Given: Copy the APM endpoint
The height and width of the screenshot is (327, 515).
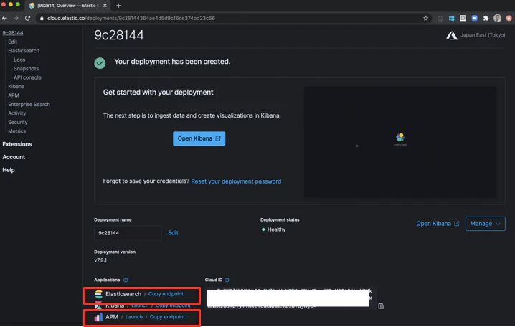Looking at the screenshot, I should click(167, 317).
